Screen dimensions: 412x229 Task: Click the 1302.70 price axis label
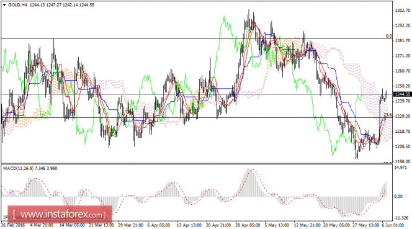402,11
